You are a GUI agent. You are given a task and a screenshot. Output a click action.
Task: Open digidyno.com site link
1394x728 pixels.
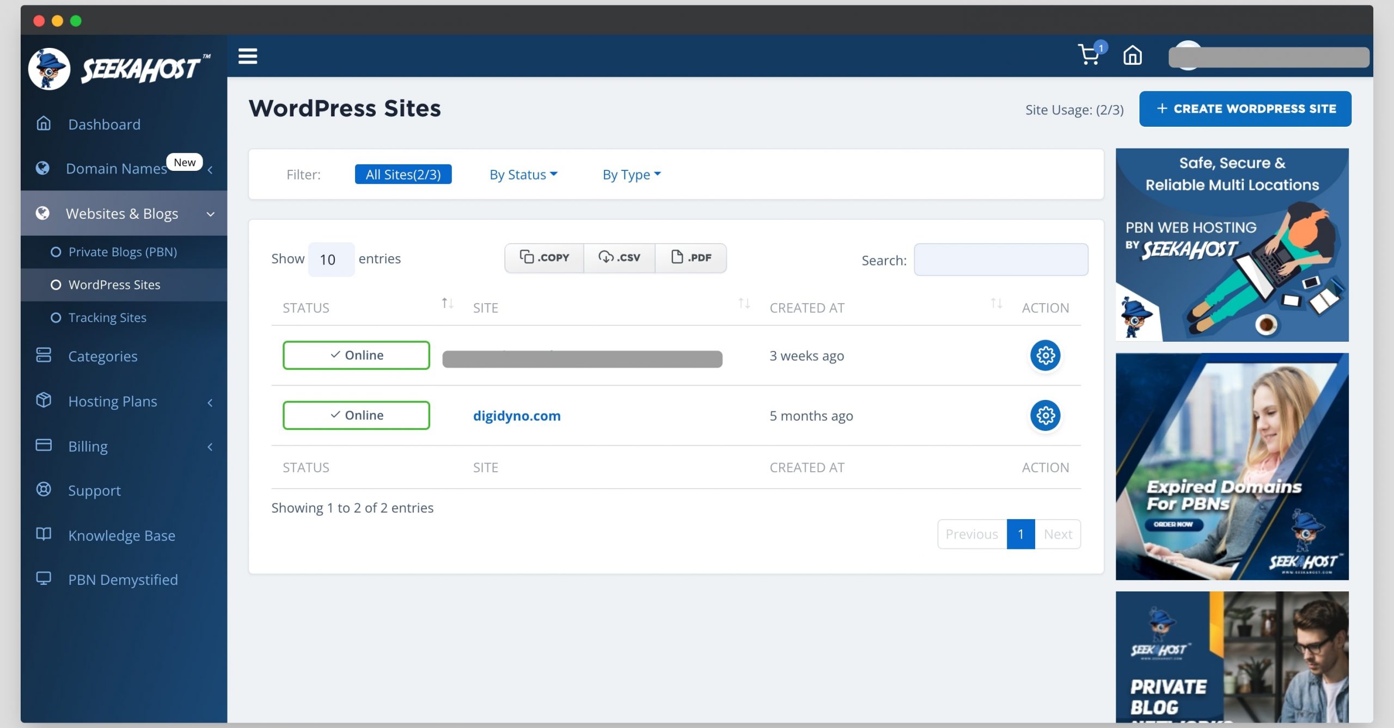point(516,415)
